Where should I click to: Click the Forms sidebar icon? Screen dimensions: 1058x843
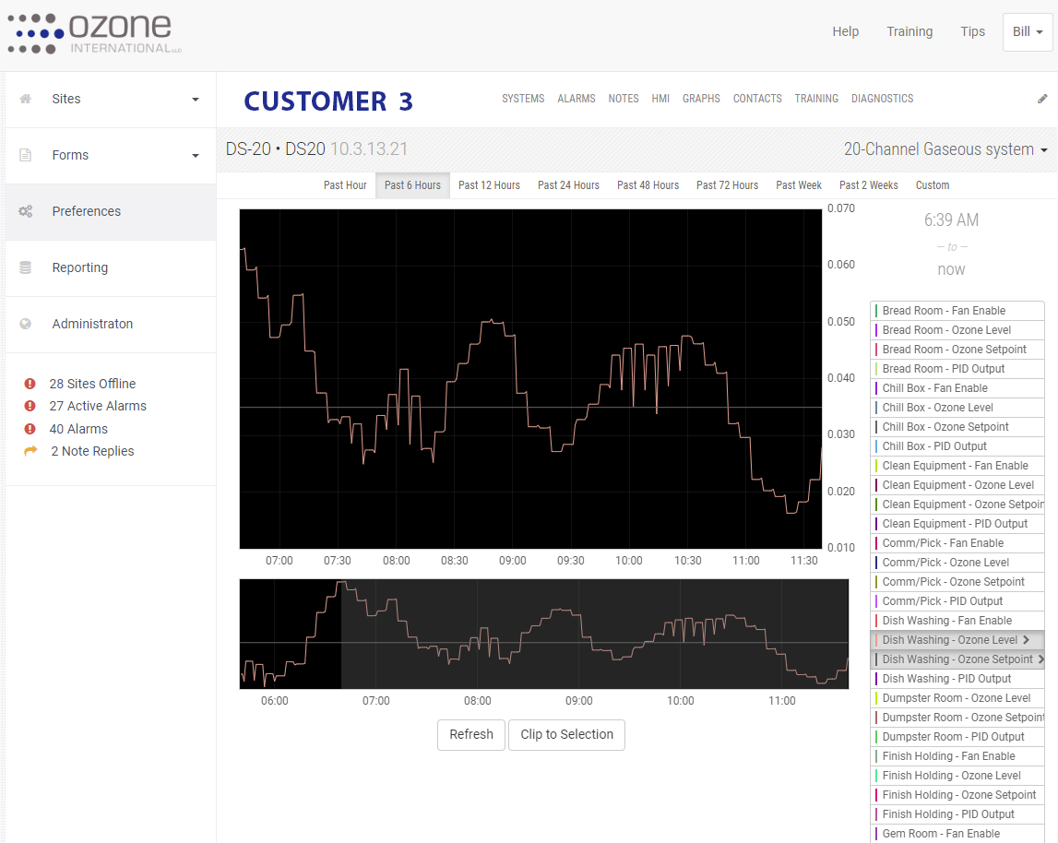pyautogui.click(x=28, y=155)
